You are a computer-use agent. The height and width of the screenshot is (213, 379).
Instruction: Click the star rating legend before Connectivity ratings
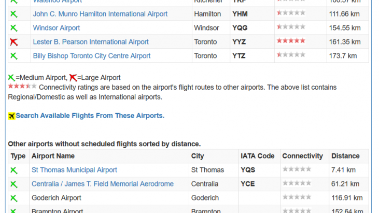(22, 86)
